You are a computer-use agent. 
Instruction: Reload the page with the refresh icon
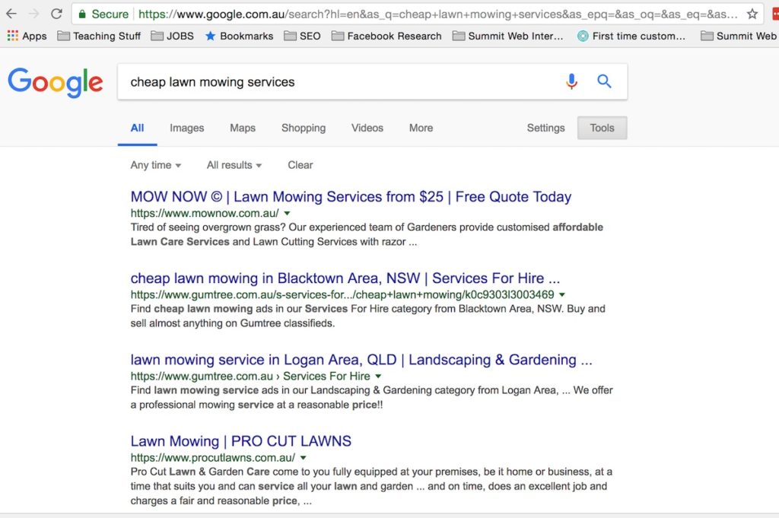(56, 14)
